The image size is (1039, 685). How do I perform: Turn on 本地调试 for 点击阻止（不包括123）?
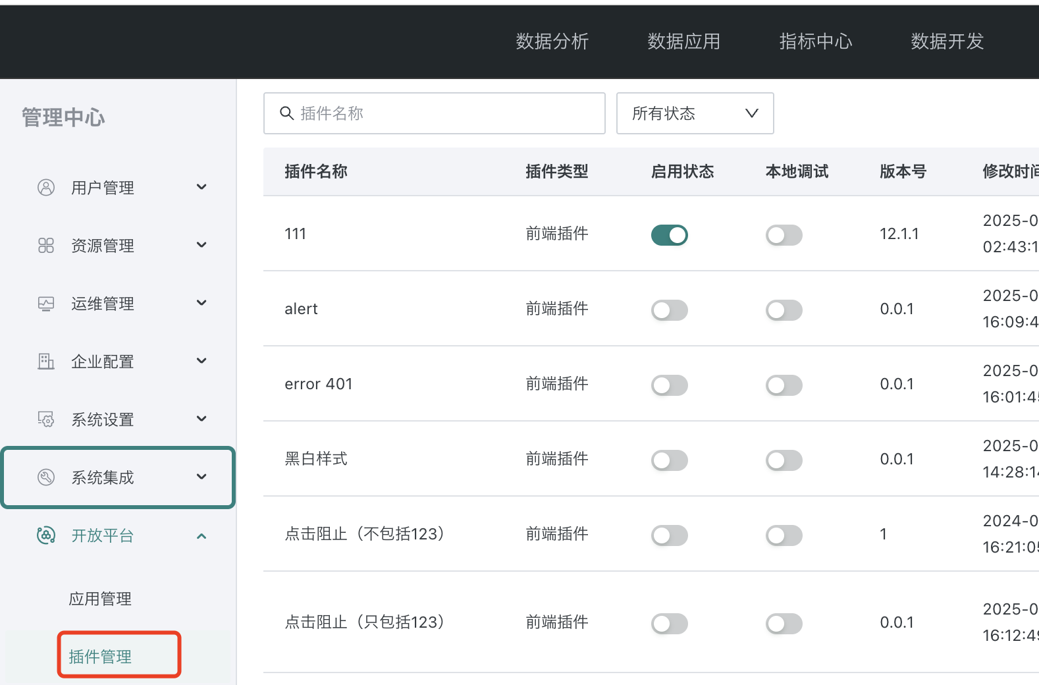784,535
